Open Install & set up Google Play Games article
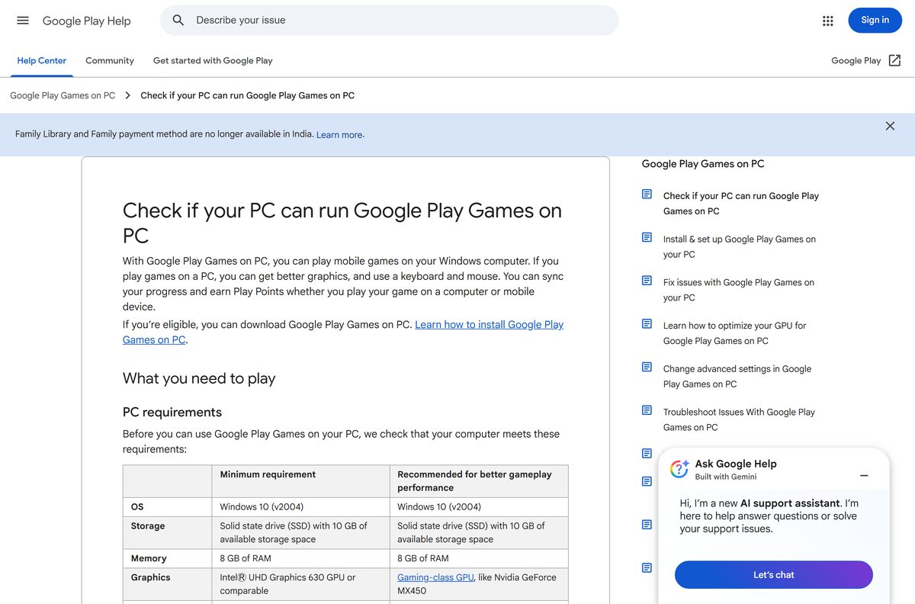 [x=740, y=246]
